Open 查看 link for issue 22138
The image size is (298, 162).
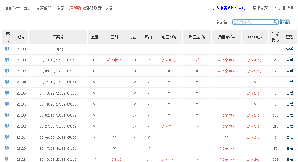tap(290, 60)
